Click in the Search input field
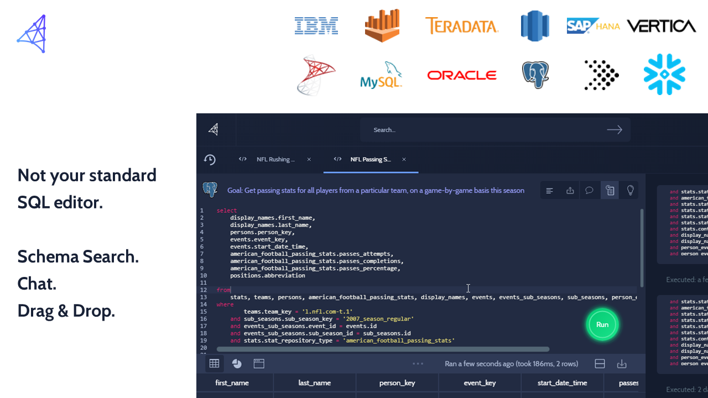This screenshot has height=398, width=708. (481, 130)
